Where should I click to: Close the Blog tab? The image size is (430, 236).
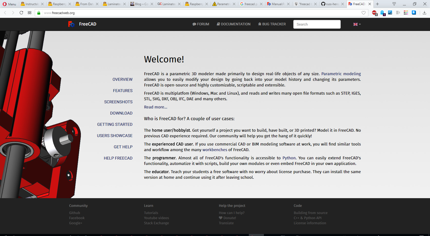coord(152,4)
